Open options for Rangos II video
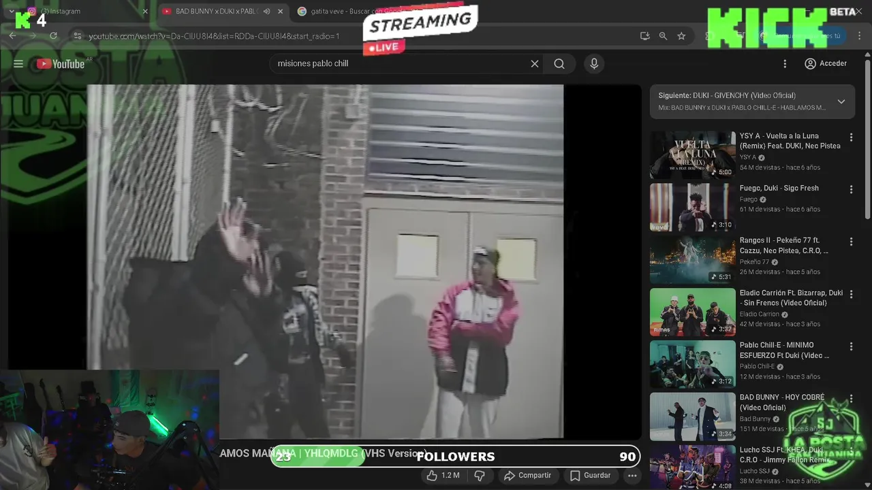 pos(851,242)
